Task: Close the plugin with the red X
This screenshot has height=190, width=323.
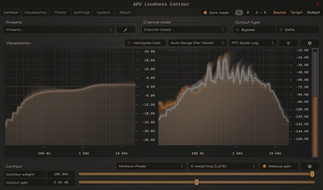Action: (317, 4)
